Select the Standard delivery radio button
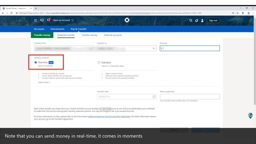This screenshot has width=256, height=144. [x=99, y=62]
